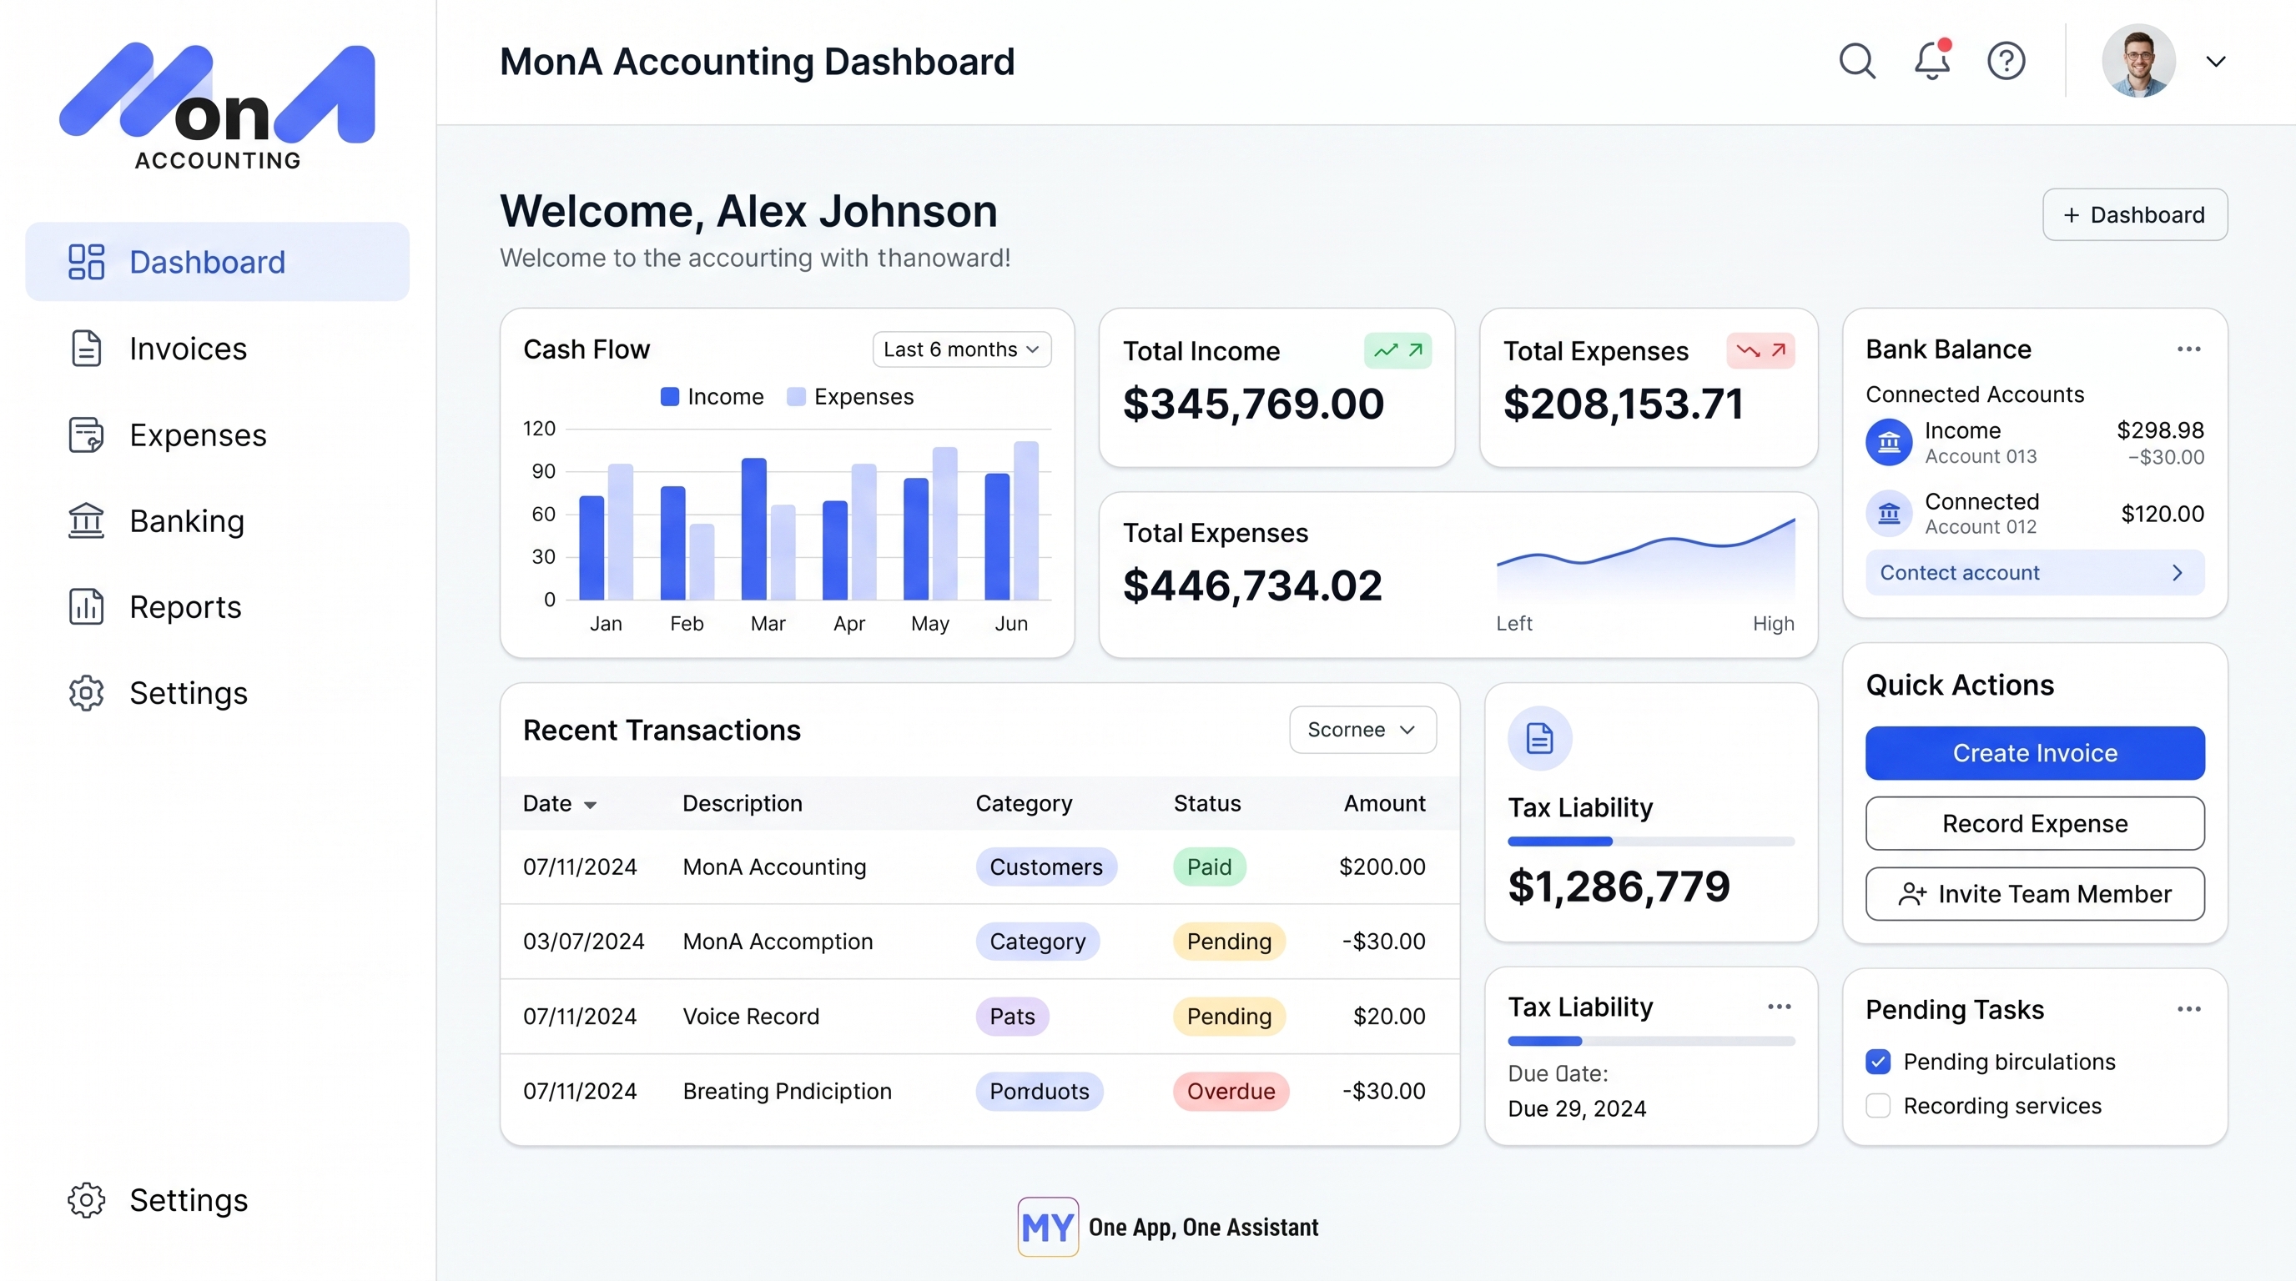2296x1281 pixels.
Task: Click the Paid status badge
Action: click(x=1210, y=867)
